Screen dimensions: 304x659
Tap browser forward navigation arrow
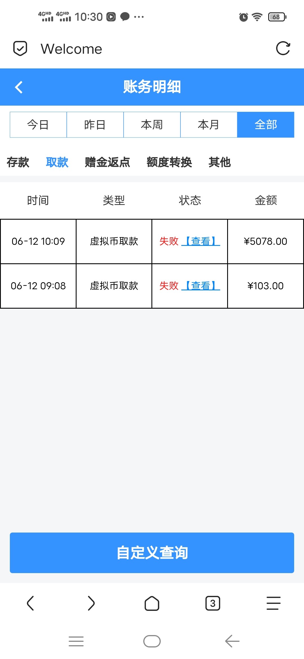[91, 603]
